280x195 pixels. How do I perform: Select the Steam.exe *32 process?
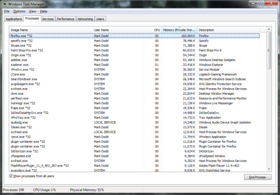coord(134,127)
